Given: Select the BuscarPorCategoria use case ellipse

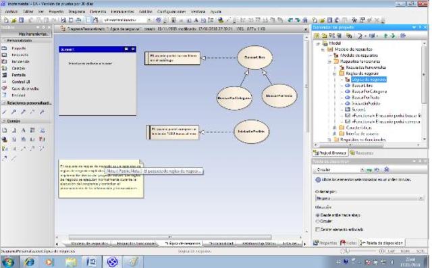Looking at the screenshot, I should 234,98.
